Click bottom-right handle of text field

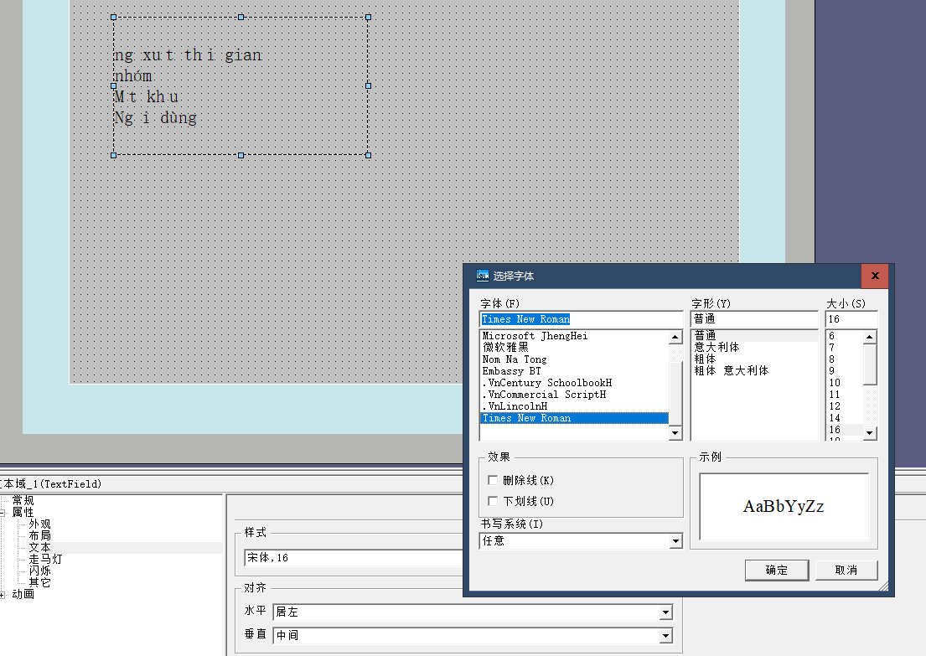(x=368, y=155)
